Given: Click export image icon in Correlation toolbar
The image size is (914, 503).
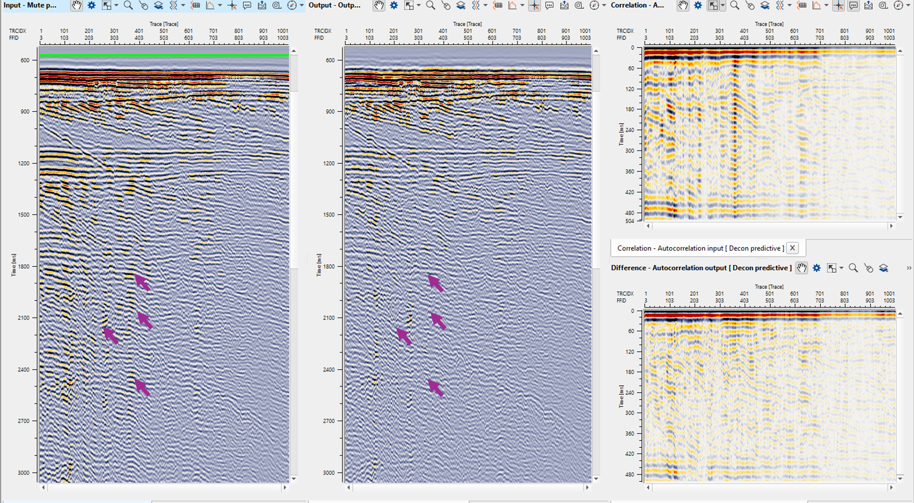Looking at the screenshot, I should [x=868, y=5].
